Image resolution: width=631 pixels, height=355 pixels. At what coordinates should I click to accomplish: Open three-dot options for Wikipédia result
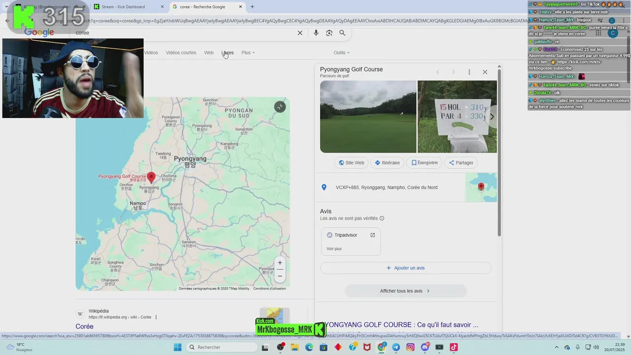pos(156,317)
